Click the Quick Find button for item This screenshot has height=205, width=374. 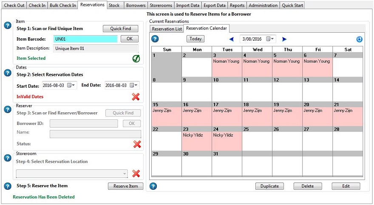coord(120,29)
